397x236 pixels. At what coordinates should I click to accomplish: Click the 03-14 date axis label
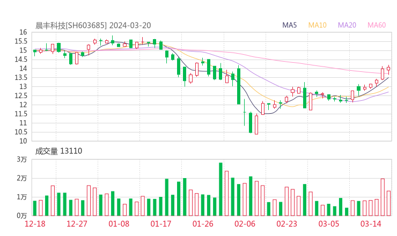[371, 224]
